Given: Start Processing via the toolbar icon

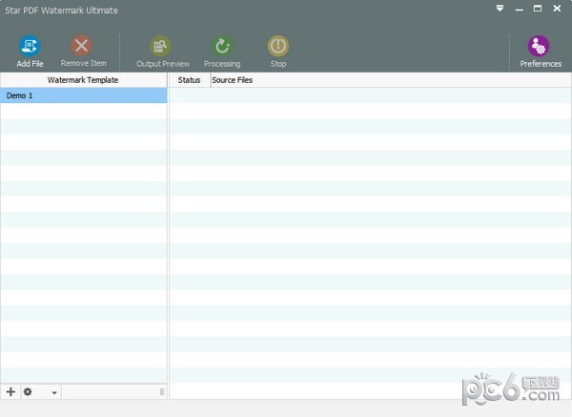Looking at the screenshot, I should [x=222, y=46].
